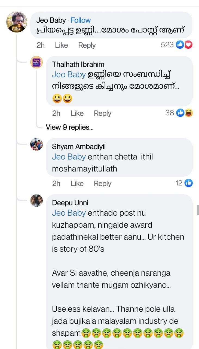This screenshot has height=349, width=199.
Task: Click blue like icon on Thalhath's reply
Action: coord(180,113)
